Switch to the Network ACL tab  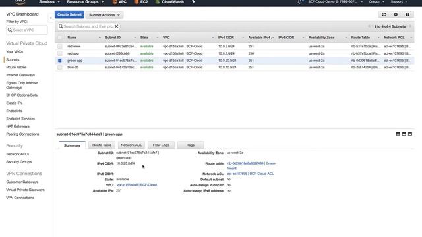pos(131,145)
